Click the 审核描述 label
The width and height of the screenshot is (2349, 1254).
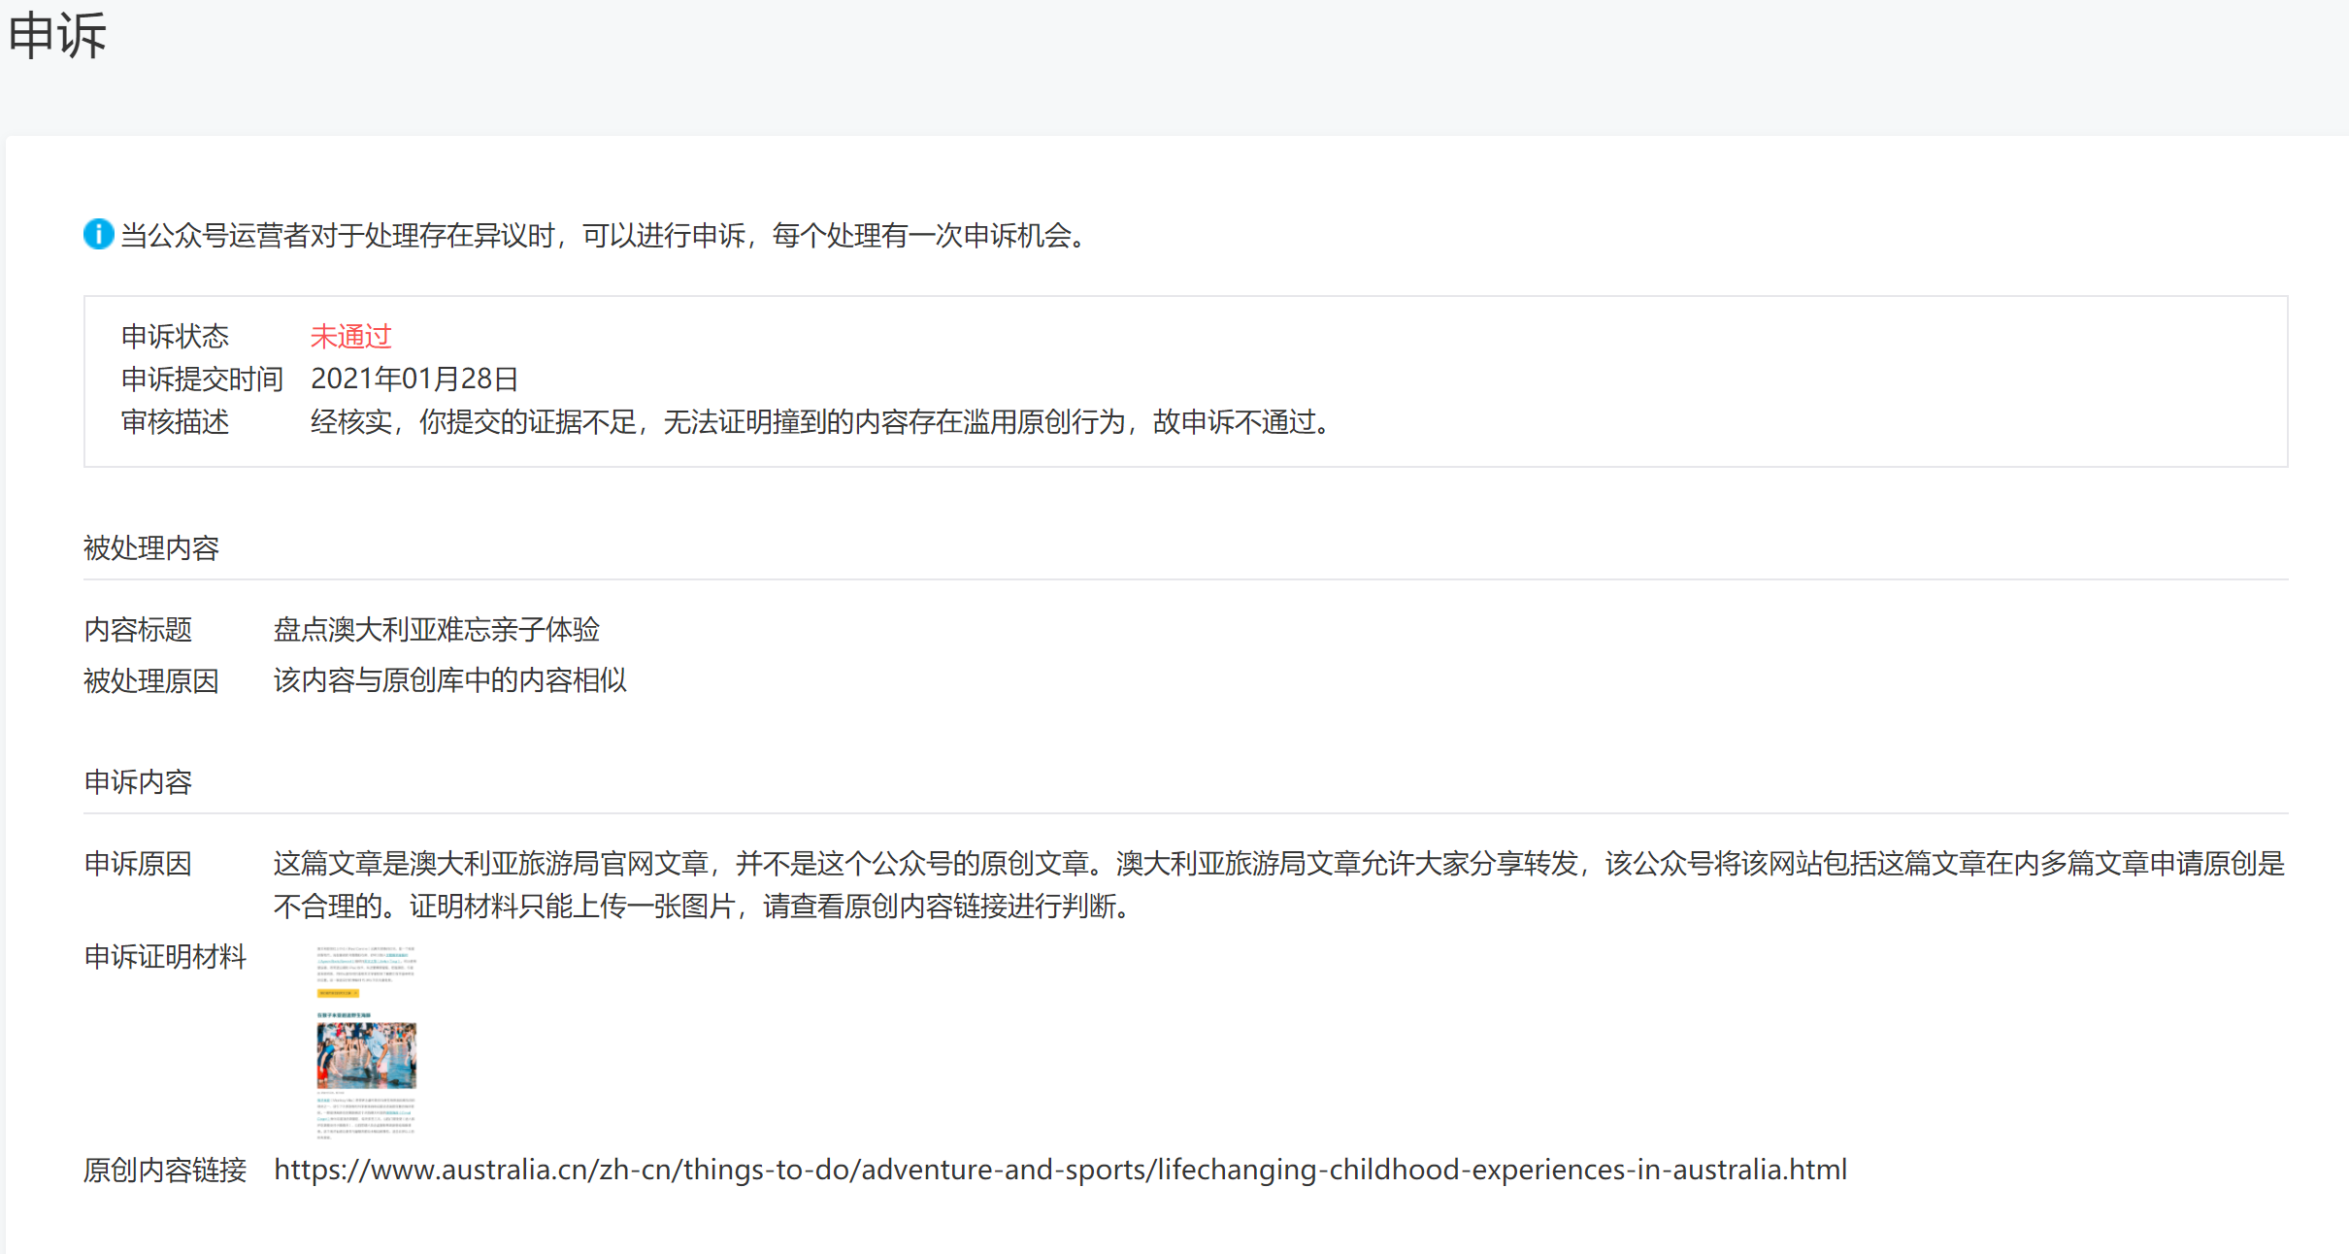[175, 422]
